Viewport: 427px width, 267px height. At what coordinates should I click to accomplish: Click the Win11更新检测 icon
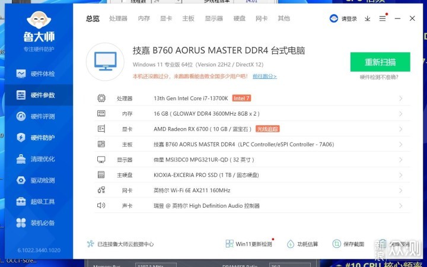tap(230, 244)
